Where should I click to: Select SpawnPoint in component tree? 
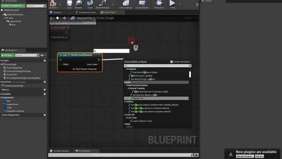tap(15, 22)
